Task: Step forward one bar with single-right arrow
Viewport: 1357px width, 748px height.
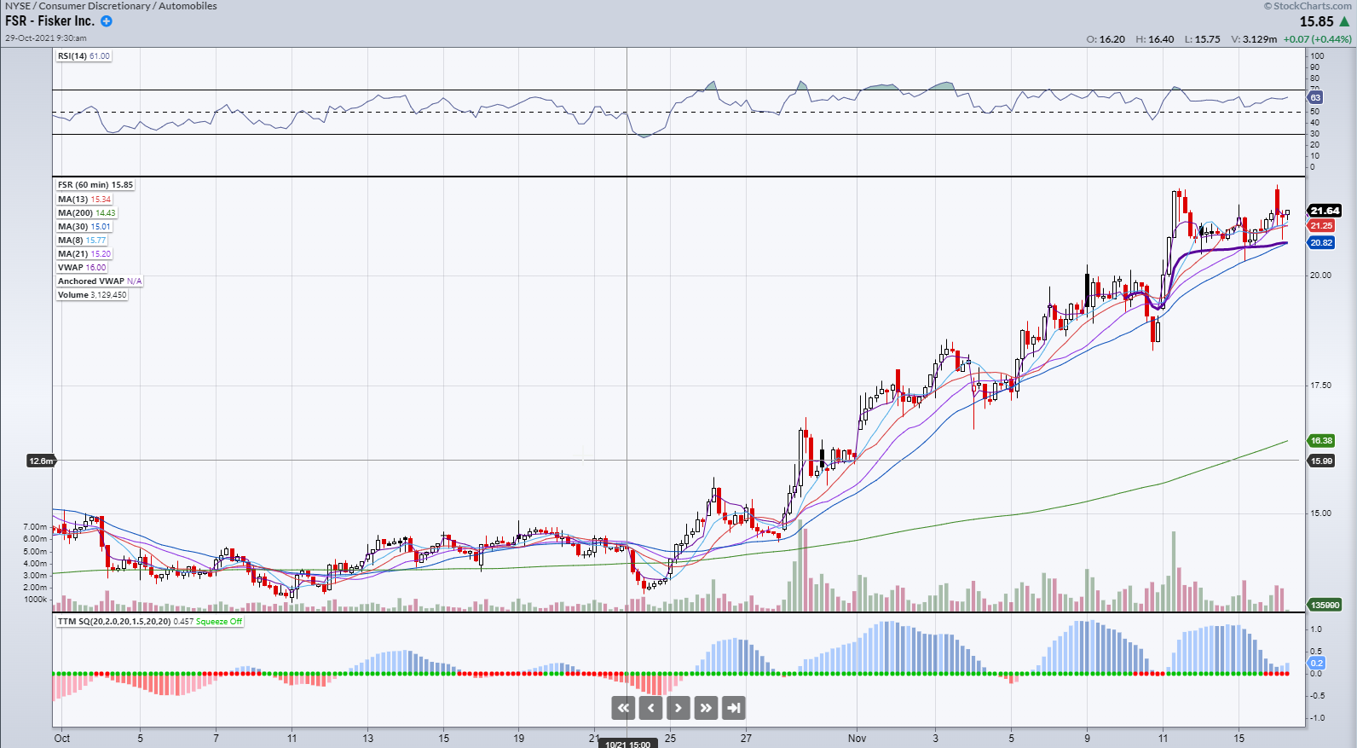Action: point(678,707)
